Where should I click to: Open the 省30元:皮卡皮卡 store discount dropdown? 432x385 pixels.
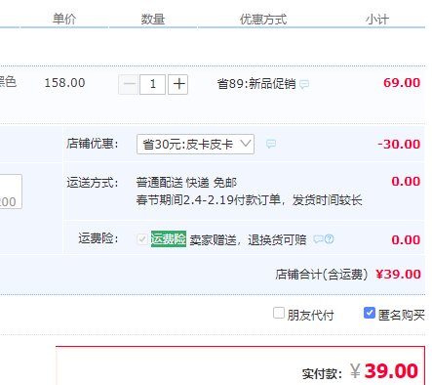(x=195, y=144)
